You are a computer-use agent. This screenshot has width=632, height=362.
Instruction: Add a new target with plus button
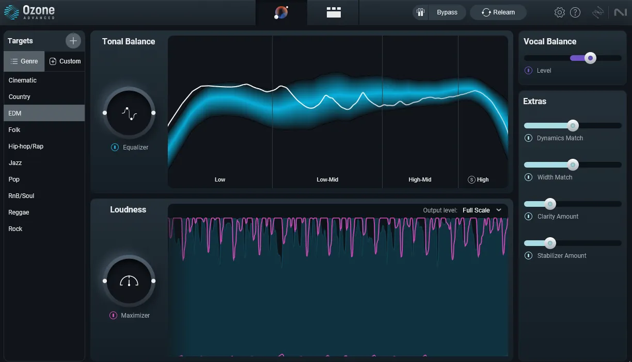[73, 41]
